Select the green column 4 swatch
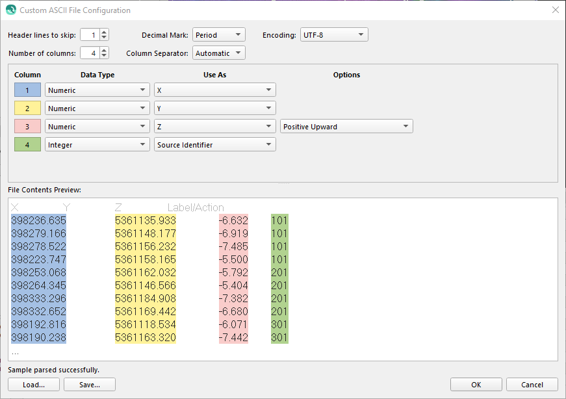The height and width of the screenshot is (399, 566). (27, 145)
